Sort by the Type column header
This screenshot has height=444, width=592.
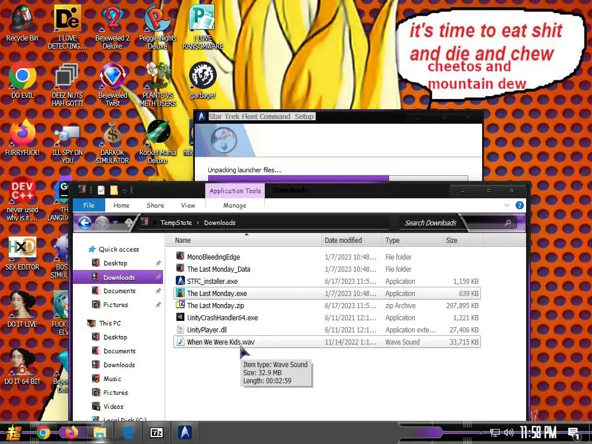coord(412,240)
